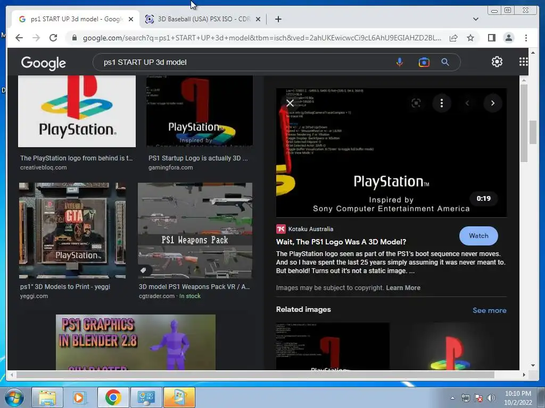The width and height of the screenshot is (545, 408).
Task: Reload the current page
Action: pos(53,38)
